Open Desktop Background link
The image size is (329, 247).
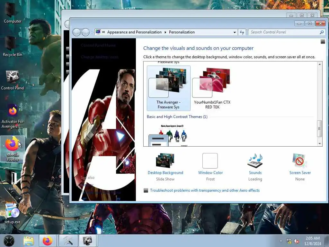tap(165, 173)
